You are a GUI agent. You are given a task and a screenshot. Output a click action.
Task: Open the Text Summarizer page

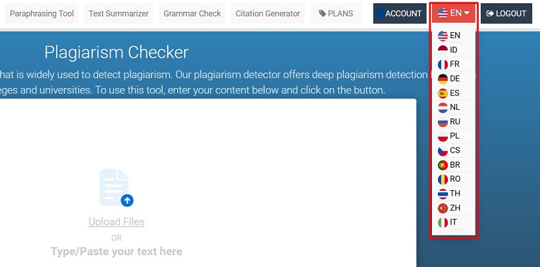pyautogui.click(x=119, y=13)
